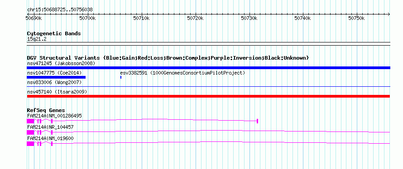This screenshot has width=403, height=169.
Task: Click the 15q21.2 cytogenetic band line
Action: click(208, 43)
